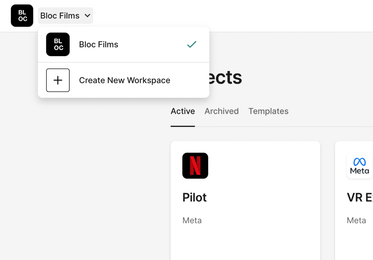
Task: Select Bloc Films workspace from the list
Action: [x=99, y=44]
